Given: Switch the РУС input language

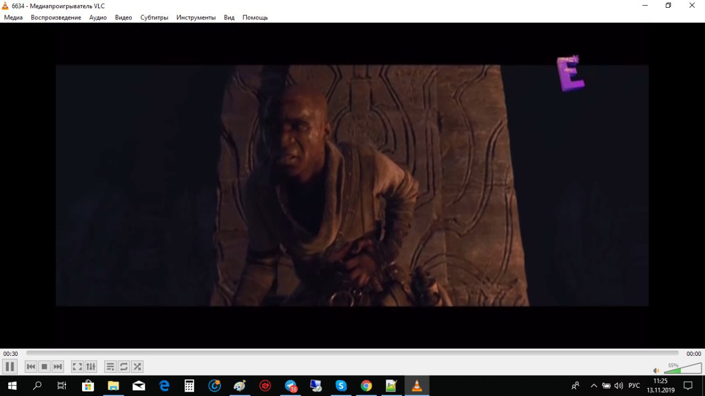Looking at the screenshot, I should [634, 386].
